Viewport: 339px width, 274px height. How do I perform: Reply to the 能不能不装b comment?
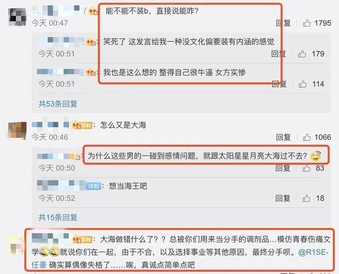(283, 23)
